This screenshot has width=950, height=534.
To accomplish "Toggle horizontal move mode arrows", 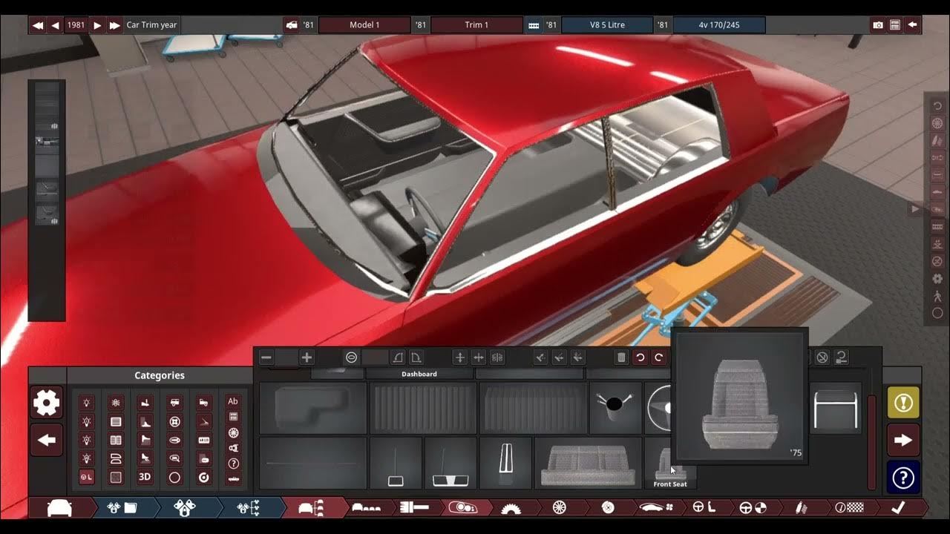I will [x=479, y=357].
